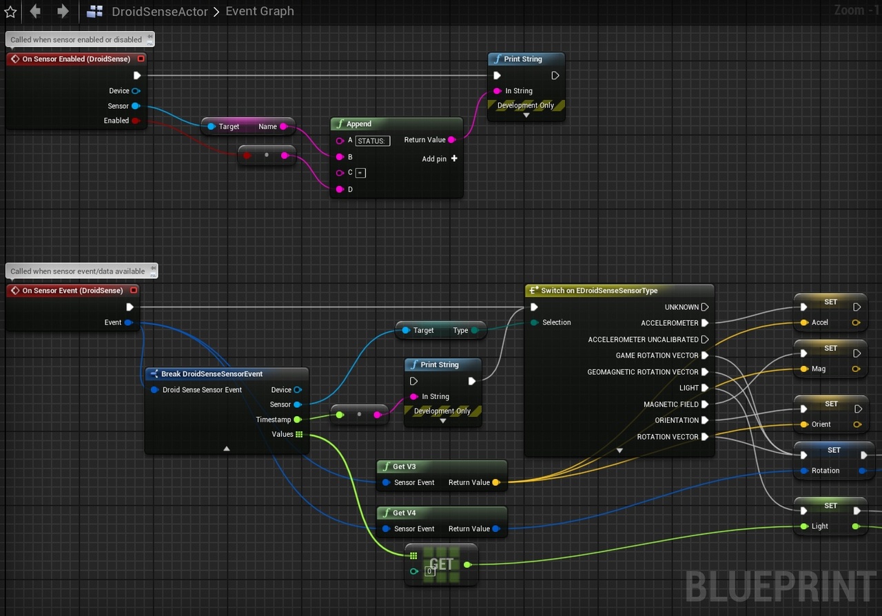Edit the GET array index field
Viewport: 882px width, 616px height.
[429, 571]
